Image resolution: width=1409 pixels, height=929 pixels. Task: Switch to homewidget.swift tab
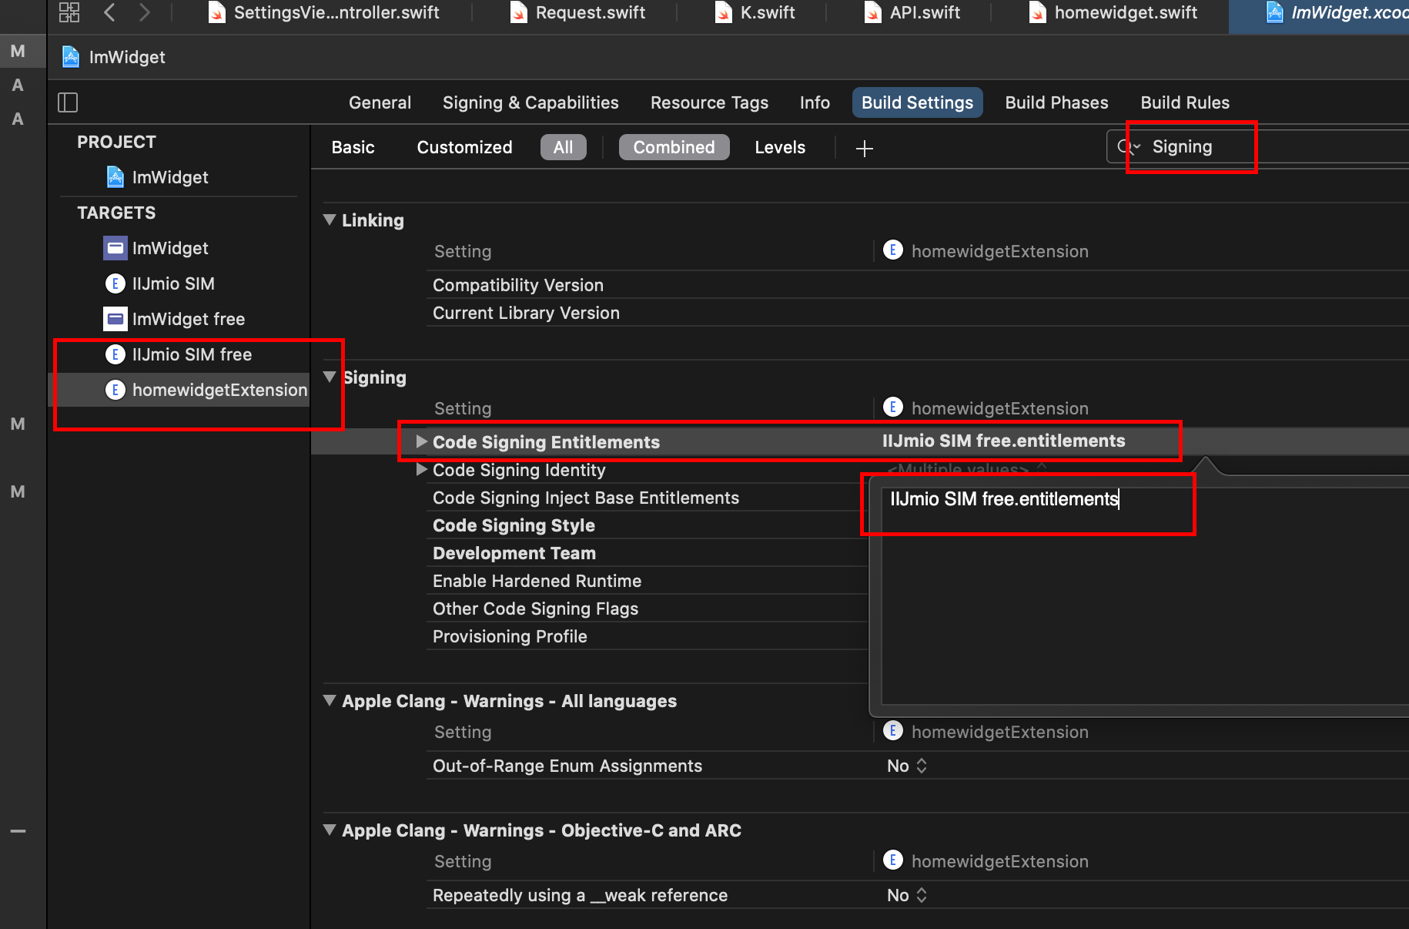(1113, 12)
